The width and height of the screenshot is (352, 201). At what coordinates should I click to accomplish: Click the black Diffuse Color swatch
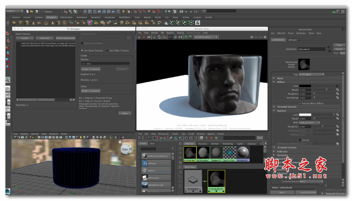click(x=305, y=86)
